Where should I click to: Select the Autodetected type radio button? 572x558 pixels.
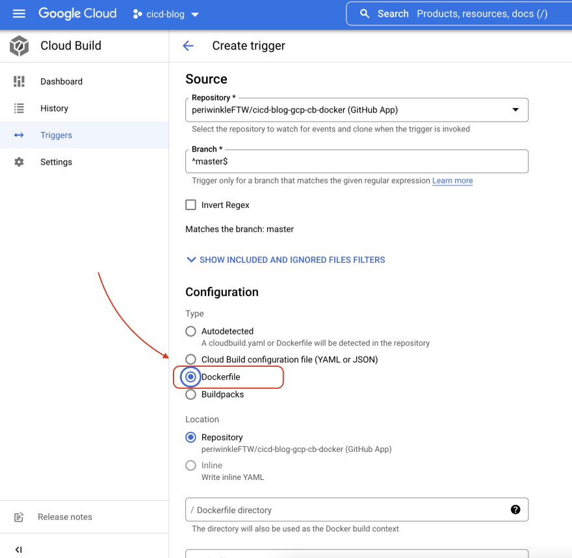[191, 332]
